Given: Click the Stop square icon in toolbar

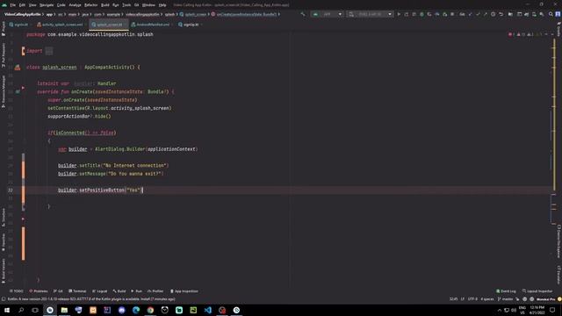Looking at the screenshot, I should pyautogui.click(x=452, y=14).
